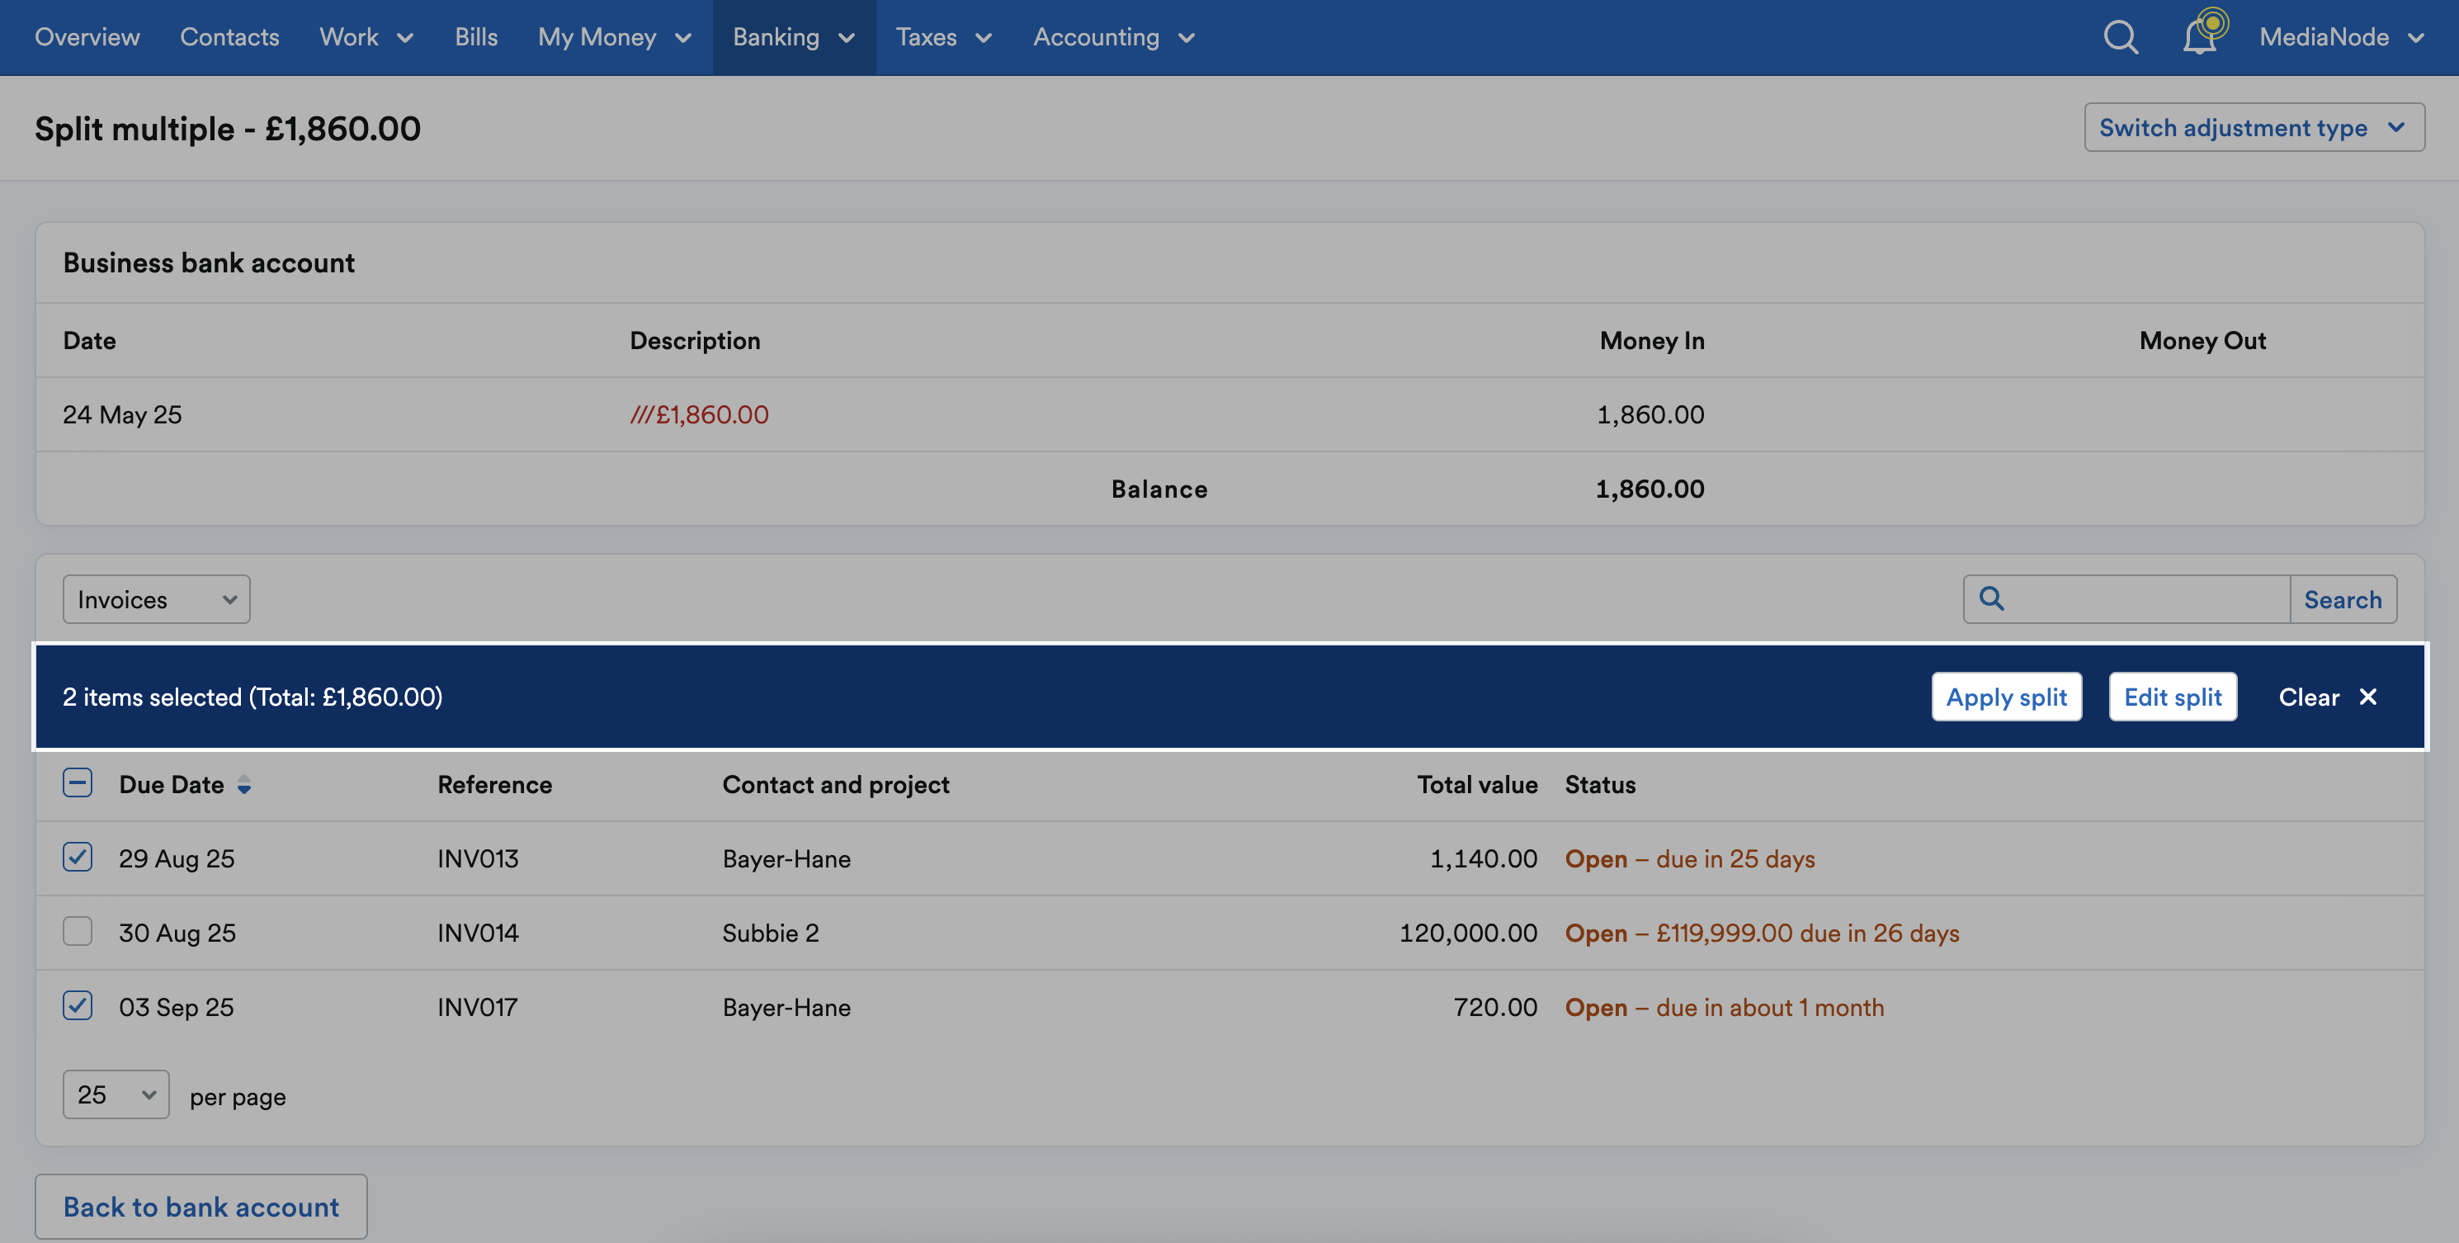The image size is (2459, 1243).
Task: Click status due in about 1 month
Action: click(x=1724, y=1008)
